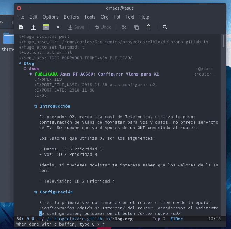Click 'Los valores que utiliza O2' line

click(x=97, y=138)
